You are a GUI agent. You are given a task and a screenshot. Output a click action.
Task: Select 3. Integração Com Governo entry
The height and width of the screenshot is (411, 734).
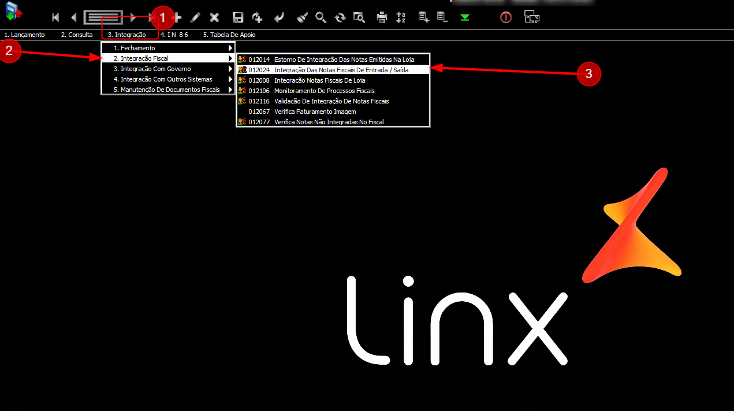point(168,69)
